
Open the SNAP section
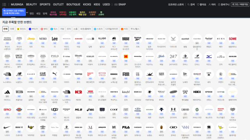pyautogui.click(x=120, y=4)
